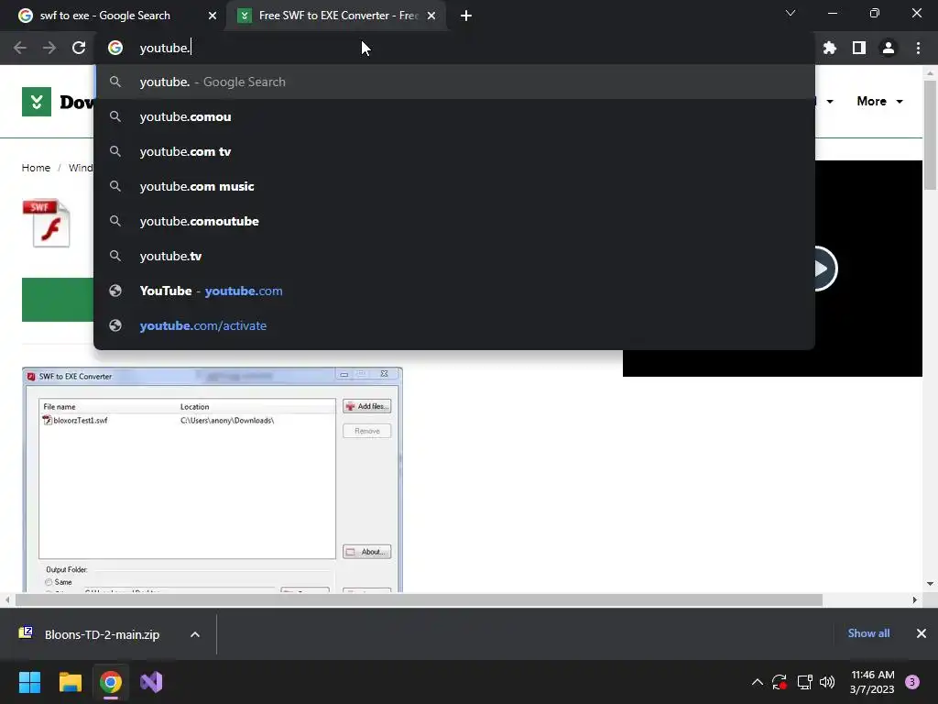Open the SWF to EXE Converter screenshot thumbnail
The height and width of the screenshot is (704, 938).
213,480
